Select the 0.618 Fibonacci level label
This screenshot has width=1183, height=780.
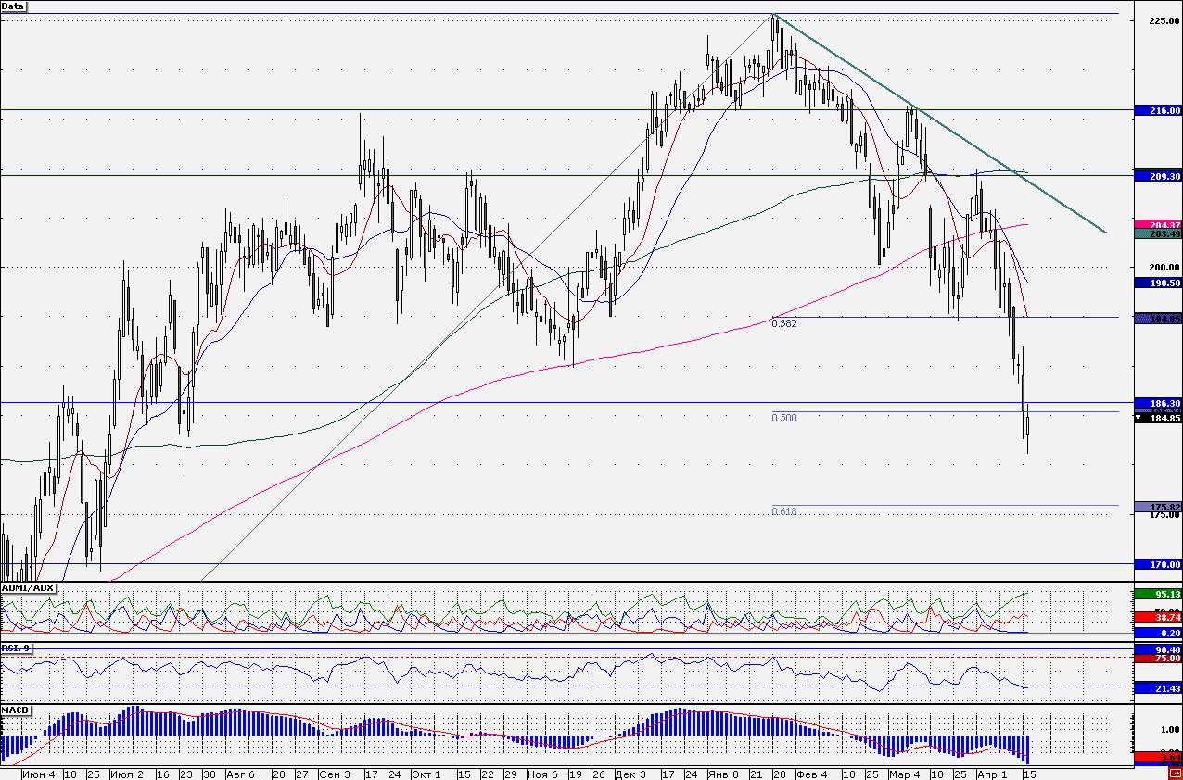(784, 512)
